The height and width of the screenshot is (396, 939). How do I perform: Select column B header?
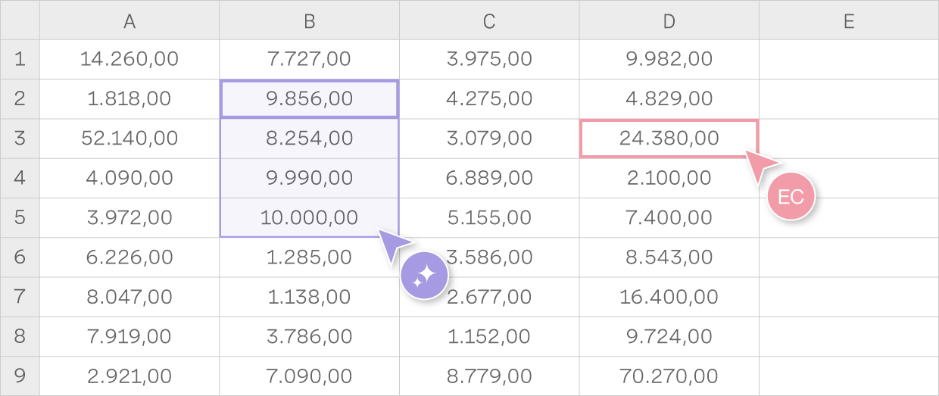(309, 22)
